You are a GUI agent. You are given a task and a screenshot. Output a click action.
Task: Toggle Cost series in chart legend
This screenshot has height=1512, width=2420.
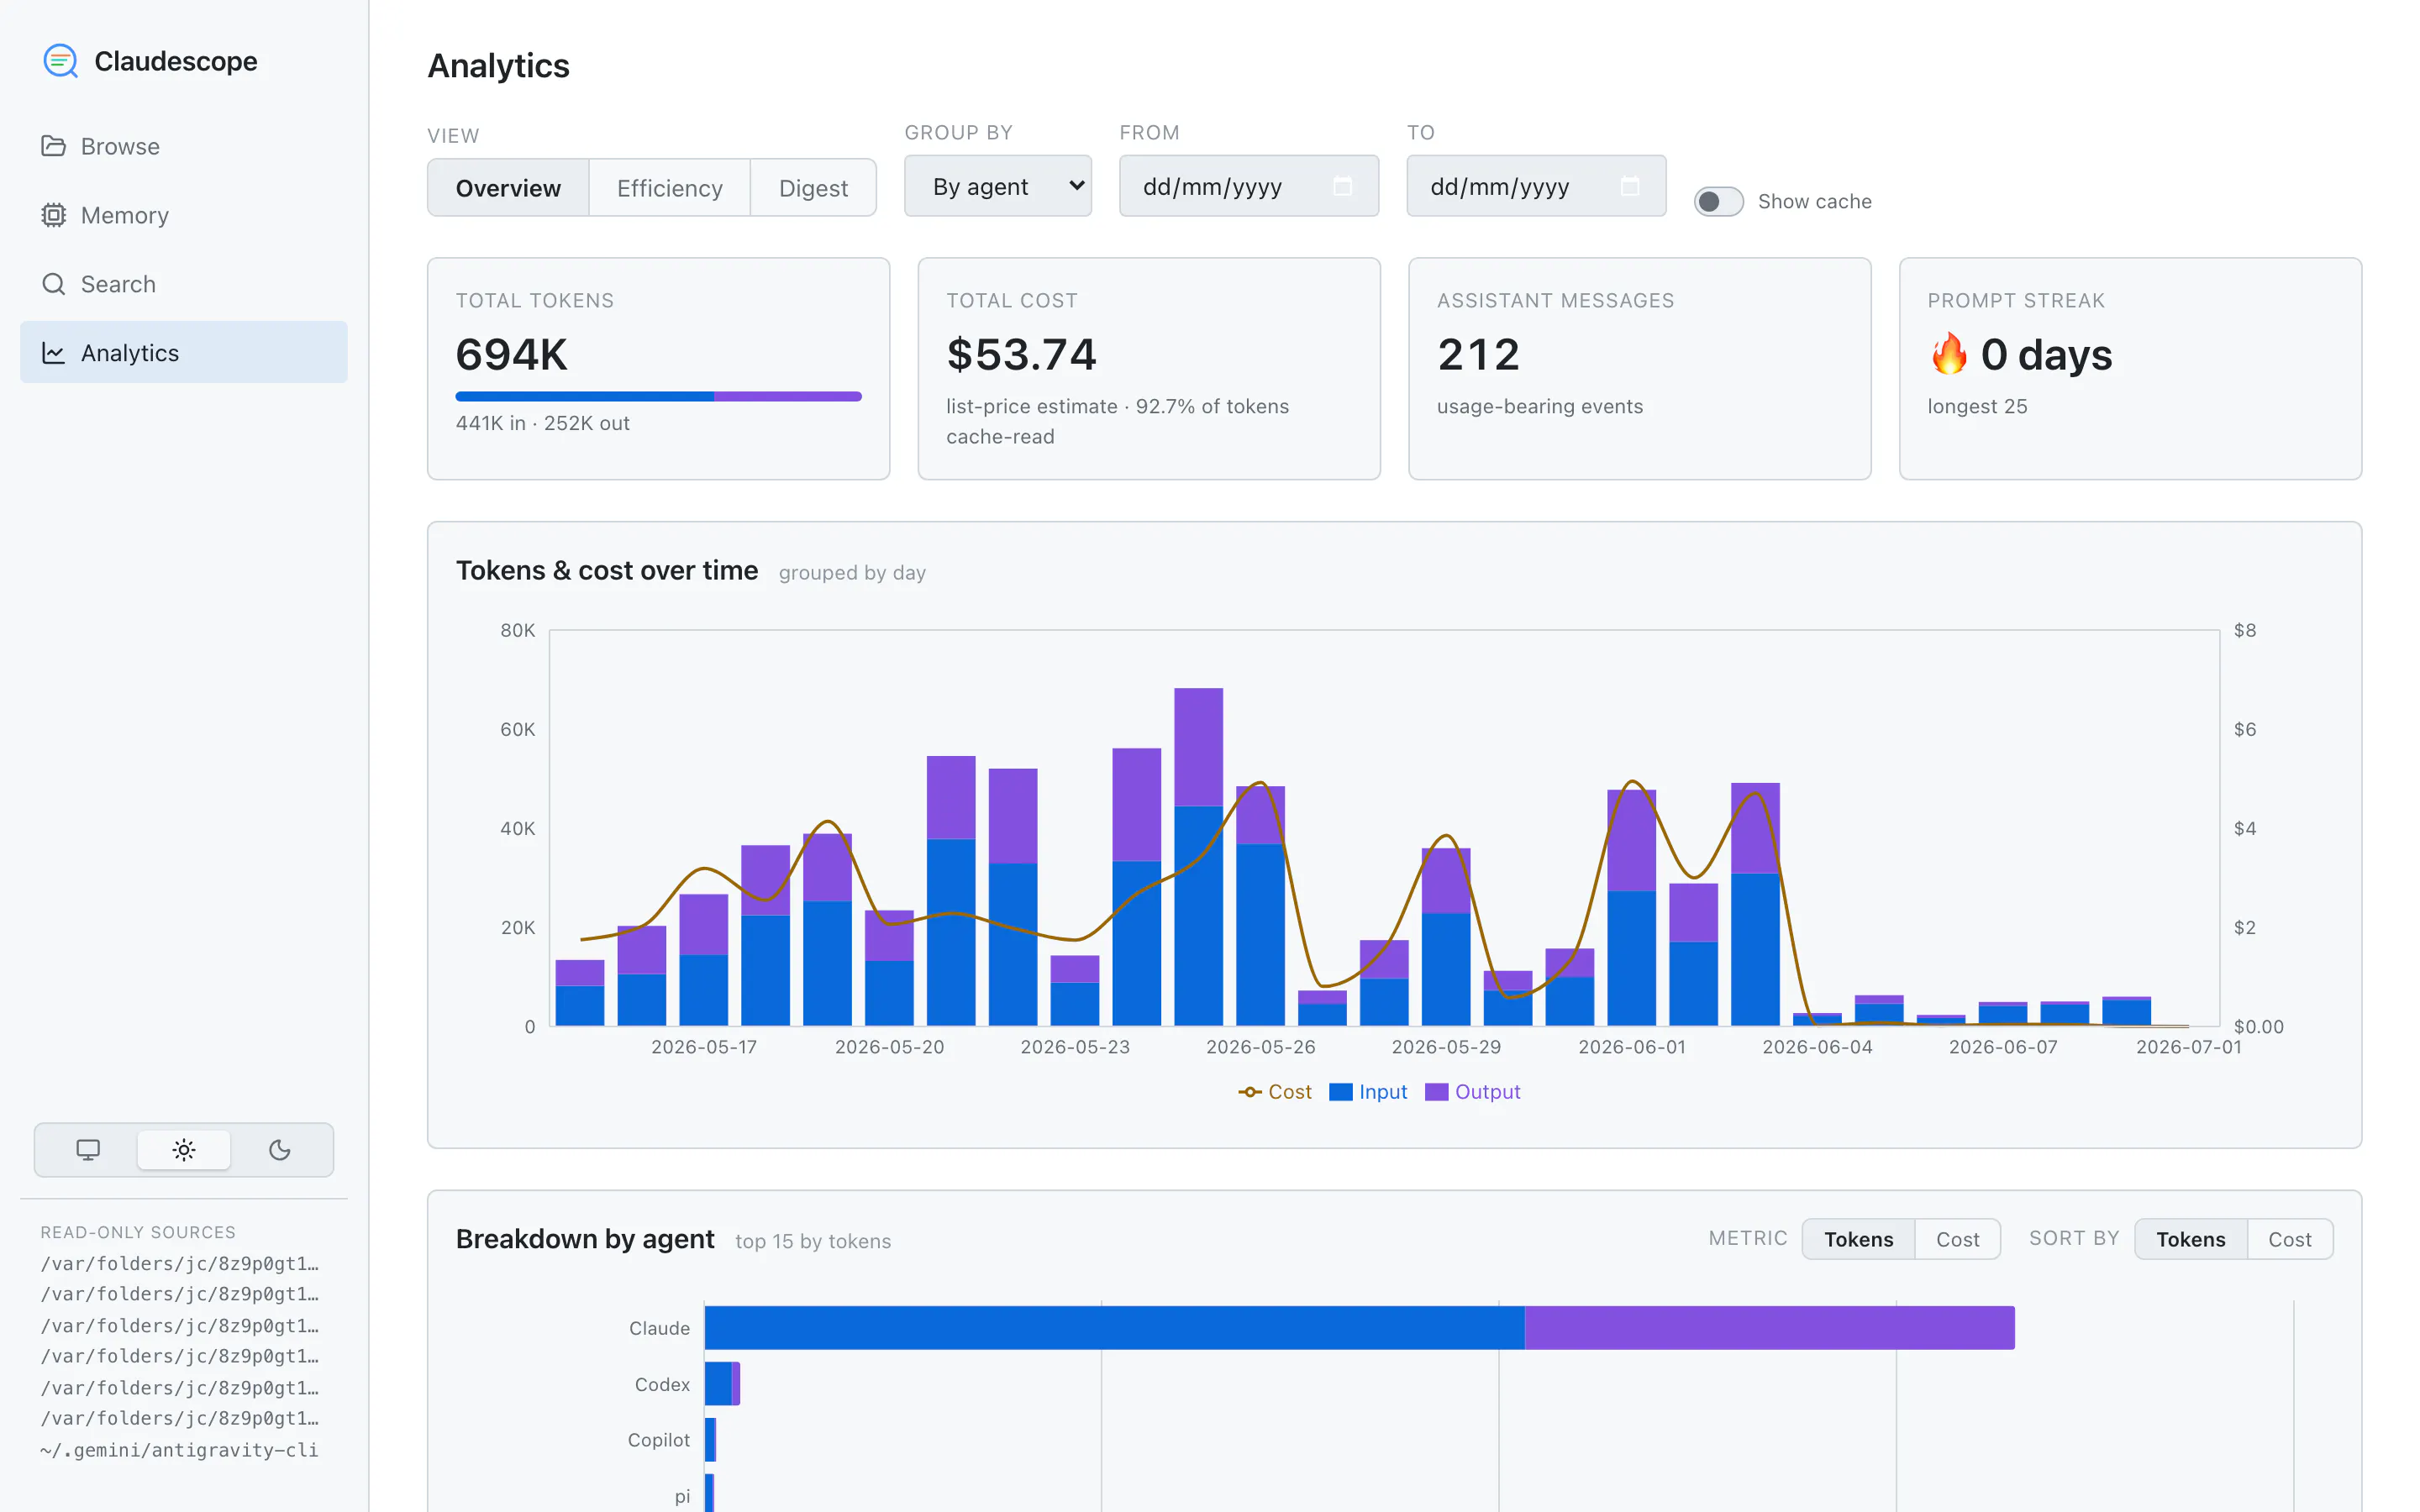click(x=1275, y=1092)
